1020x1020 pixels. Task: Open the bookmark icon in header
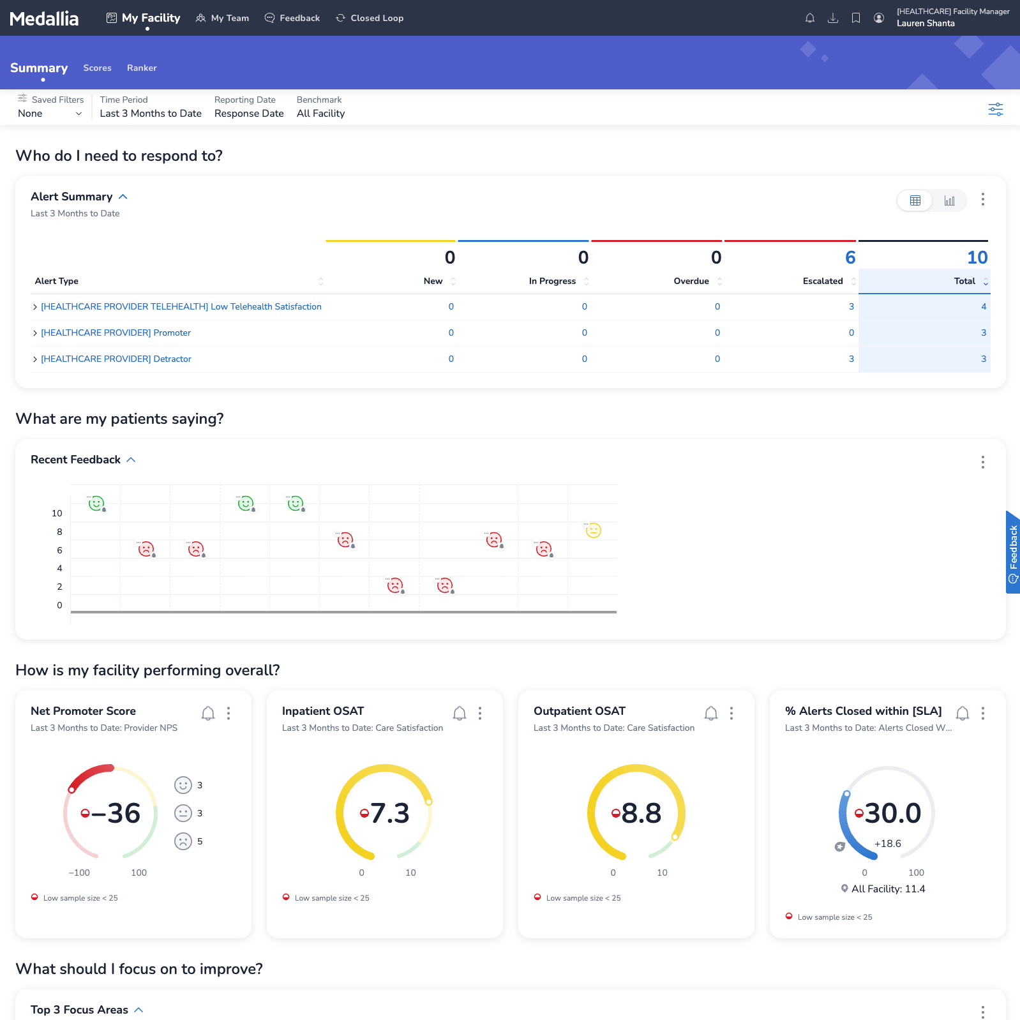coord(855,18)
